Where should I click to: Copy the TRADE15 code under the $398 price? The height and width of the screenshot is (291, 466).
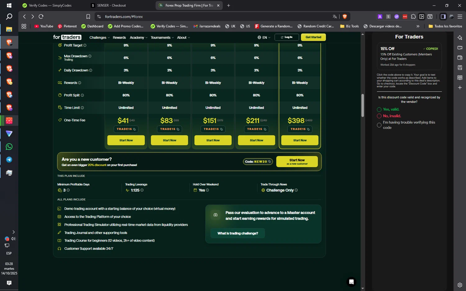[x=308, y=129]
